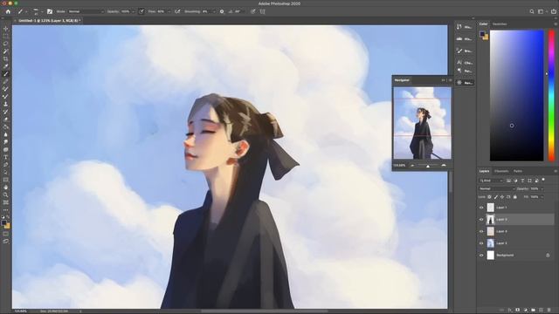Image resolution: width=559 pixels, height=314 pixels.
Task: Hide Layer 1 with eye icon
Action: pos(481,208)
